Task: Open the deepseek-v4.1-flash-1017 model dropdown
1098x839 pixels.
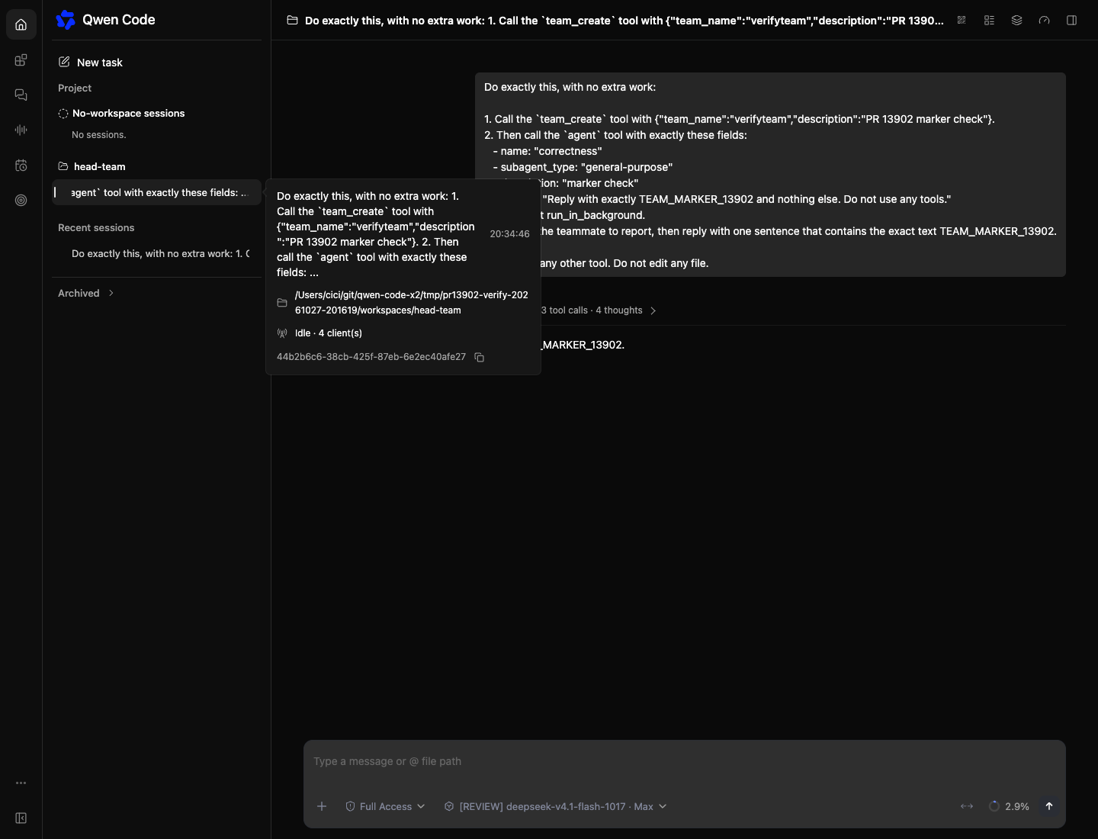Action: tap(555, 806)
